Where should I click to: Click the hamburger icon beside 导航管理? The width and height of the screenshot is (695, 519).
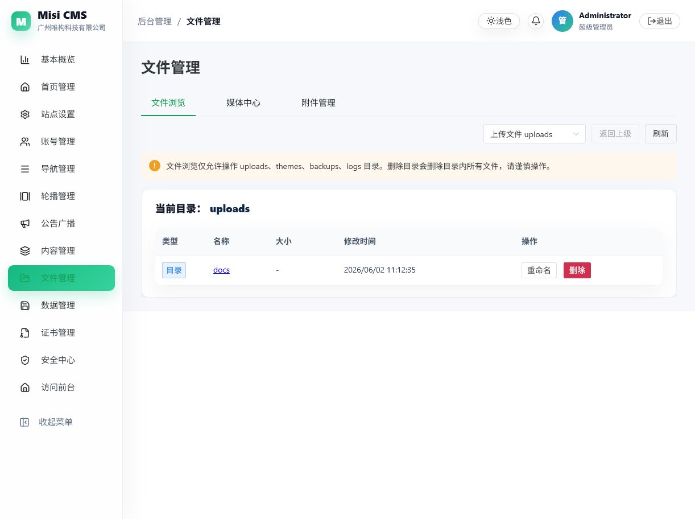[x=25, y=169]
